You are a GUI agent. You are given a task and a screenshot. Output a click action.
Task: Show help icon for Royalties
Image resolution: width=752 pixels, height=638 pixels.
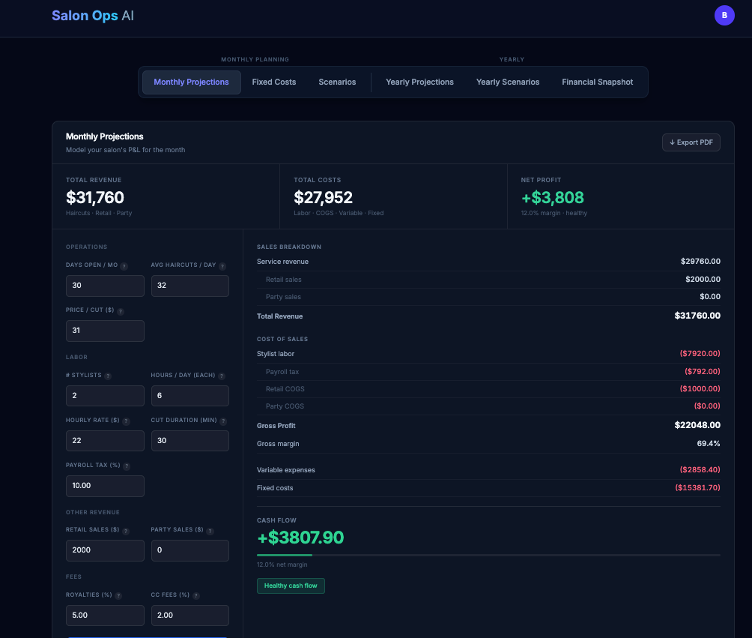click(118, 596)
